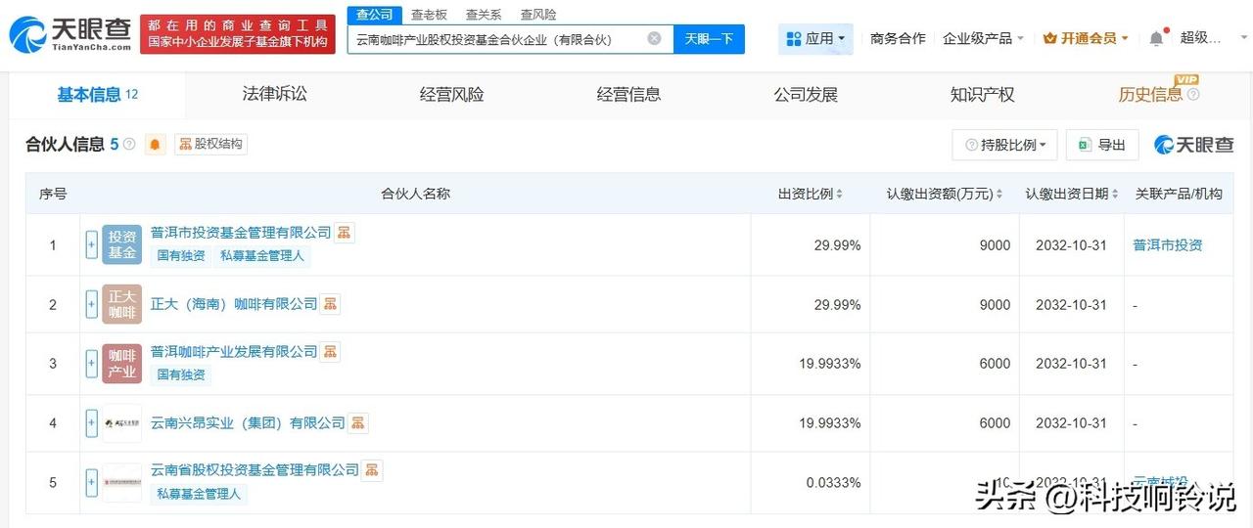Sort by 认缴出资额(万元) column arrows
Screen dimensions: 1253x528
click(999, 195)
